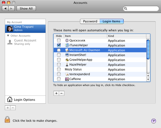Check the Hide box for Mozy Status

pyautogui.click(x=59, y=69)
